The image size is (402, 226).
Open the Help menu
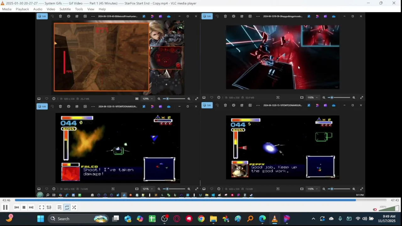102,9
